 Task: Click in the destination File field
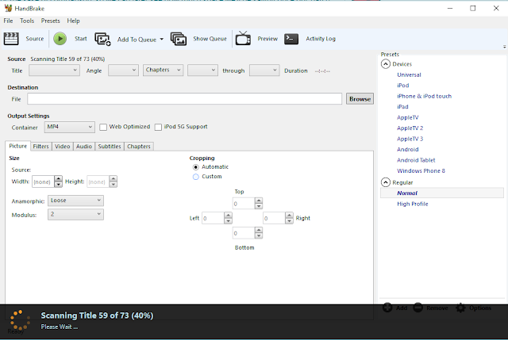[x=184, y=99]
